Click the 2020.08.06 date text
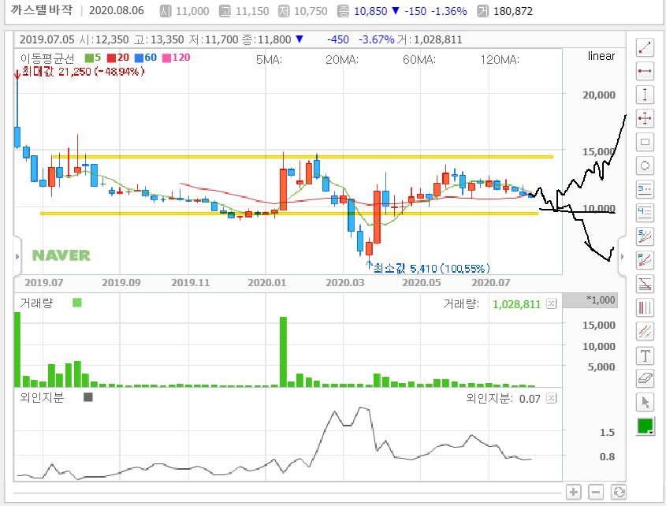Viewport: 666px width, 506px height. click(x=117, y=10)
